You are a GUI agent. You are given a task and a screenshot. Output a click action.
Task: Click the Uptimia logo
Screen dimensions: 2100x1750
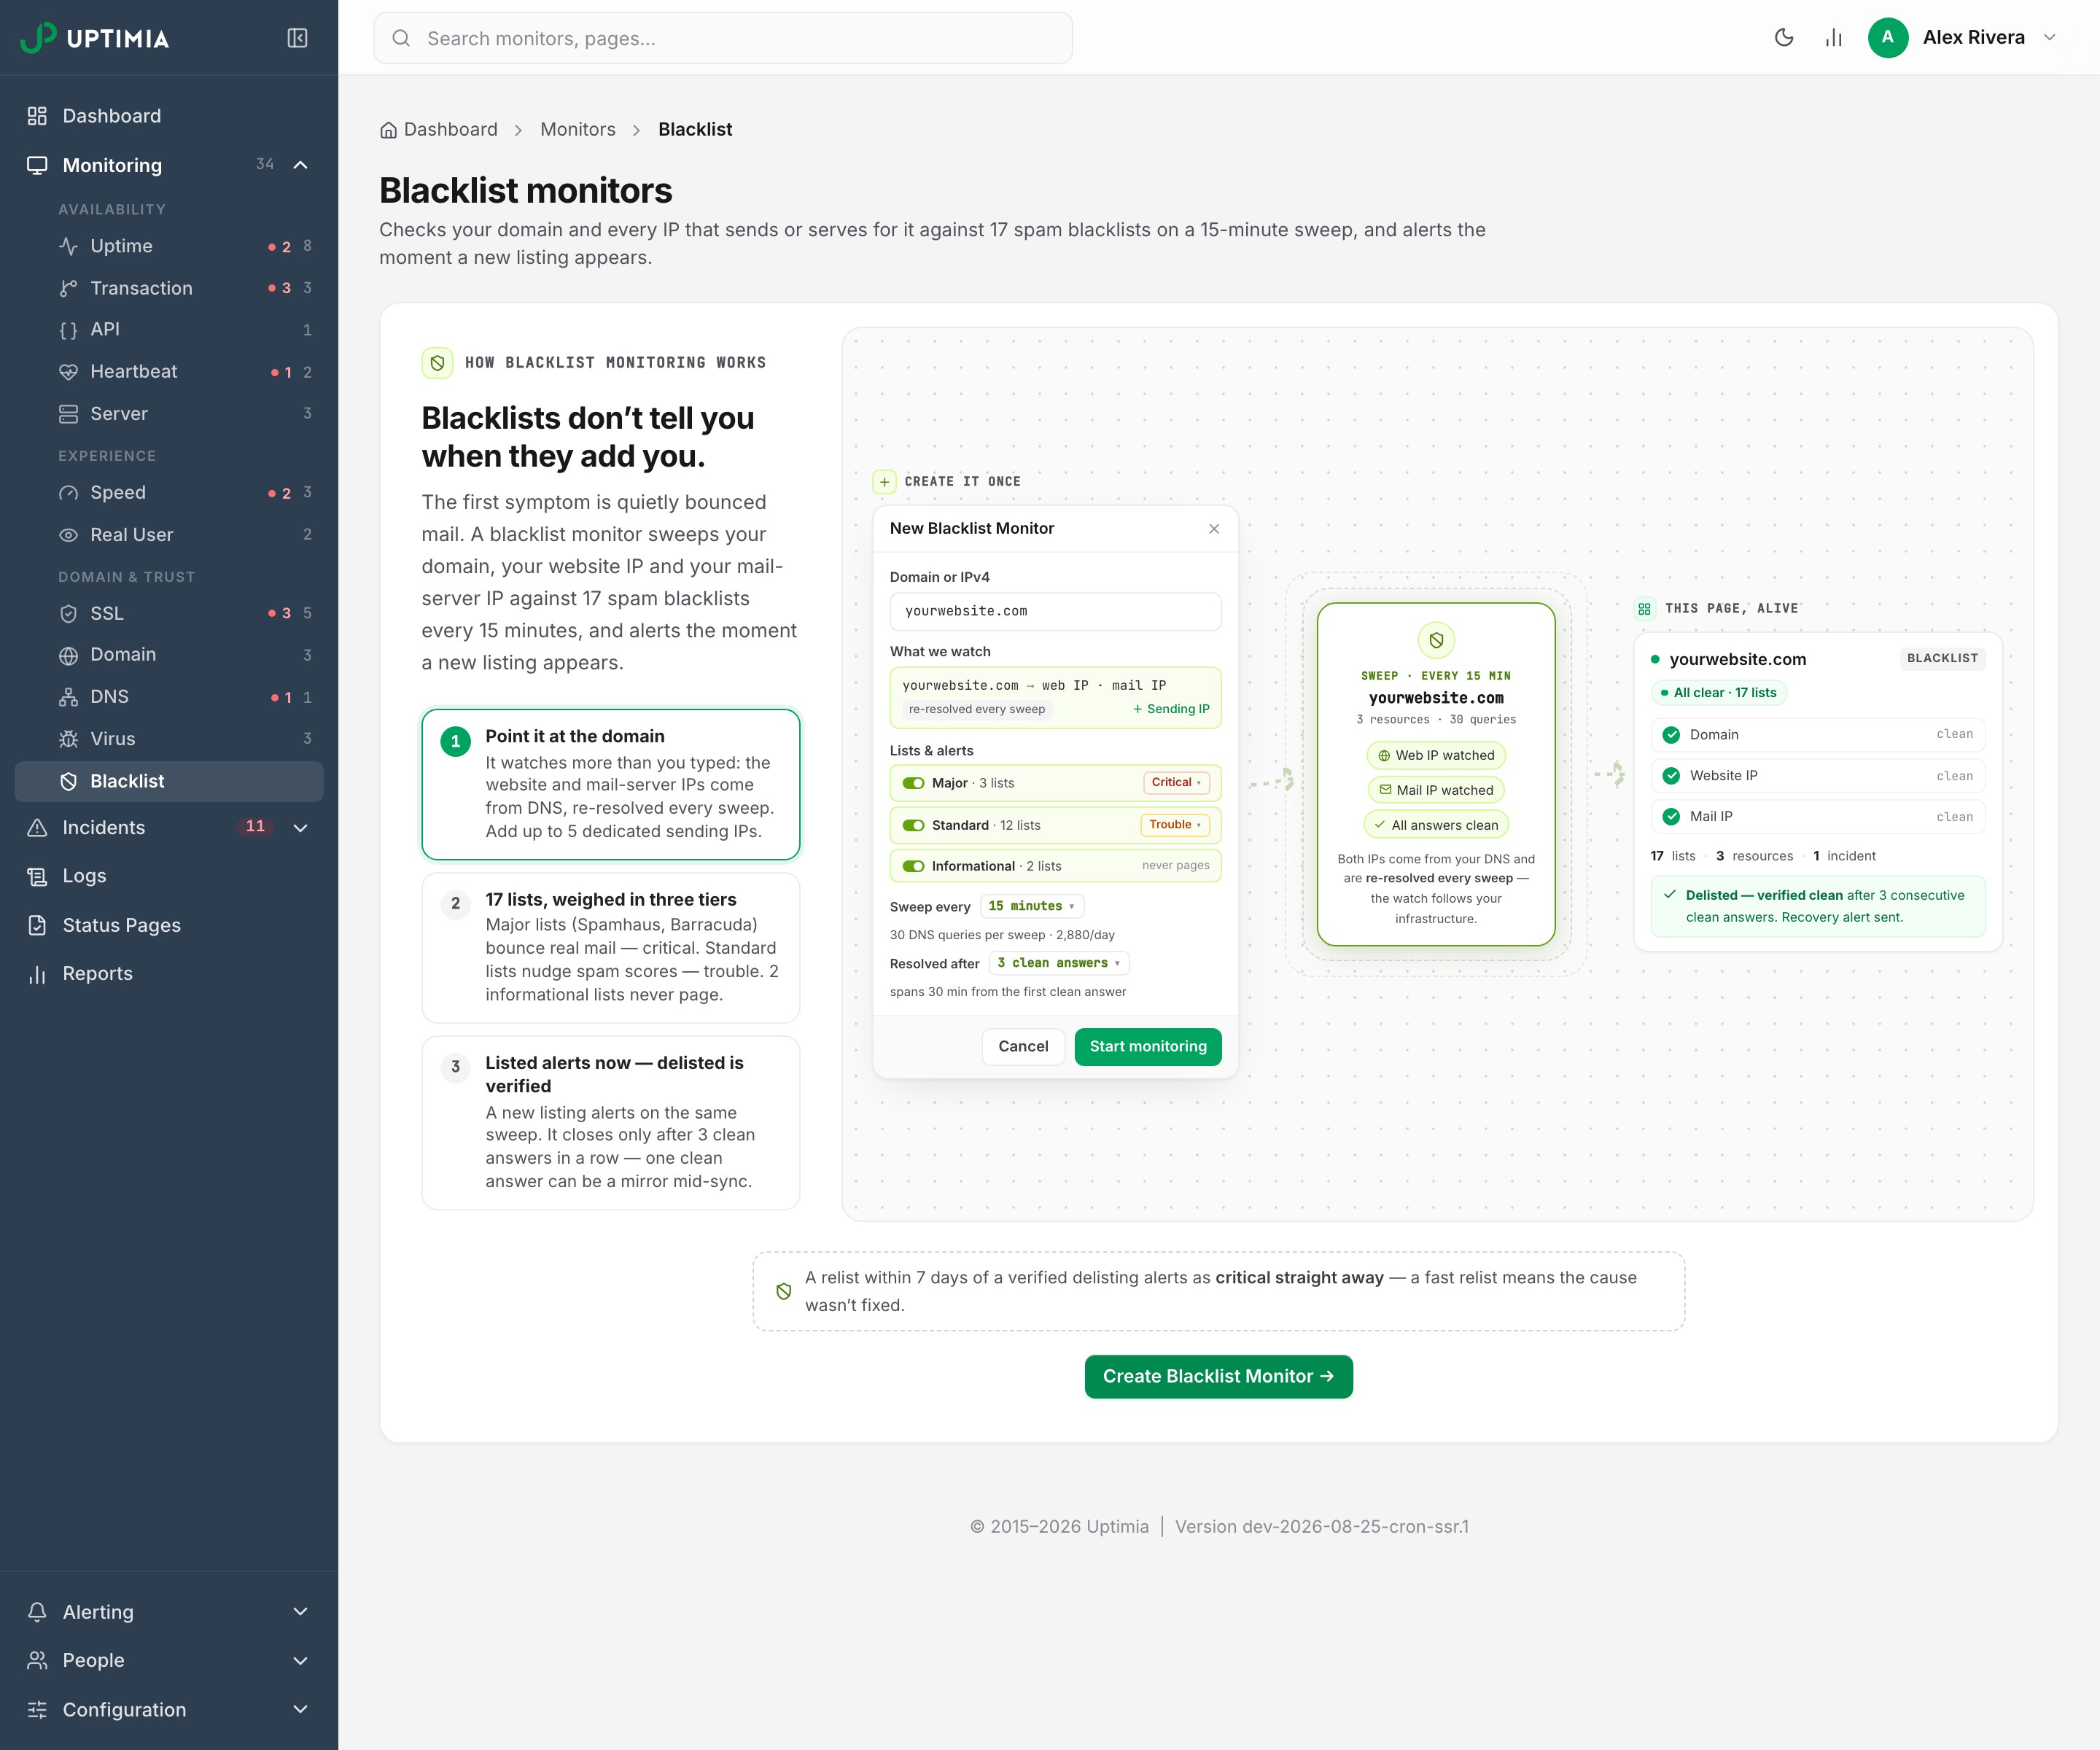click(95, 38)
